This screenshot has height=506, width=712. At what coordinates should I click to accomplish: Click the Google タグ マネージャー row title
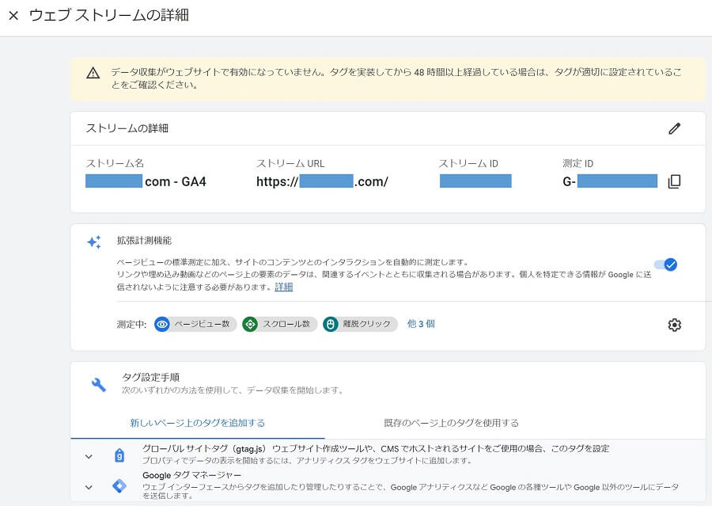[x=192, y=475]
